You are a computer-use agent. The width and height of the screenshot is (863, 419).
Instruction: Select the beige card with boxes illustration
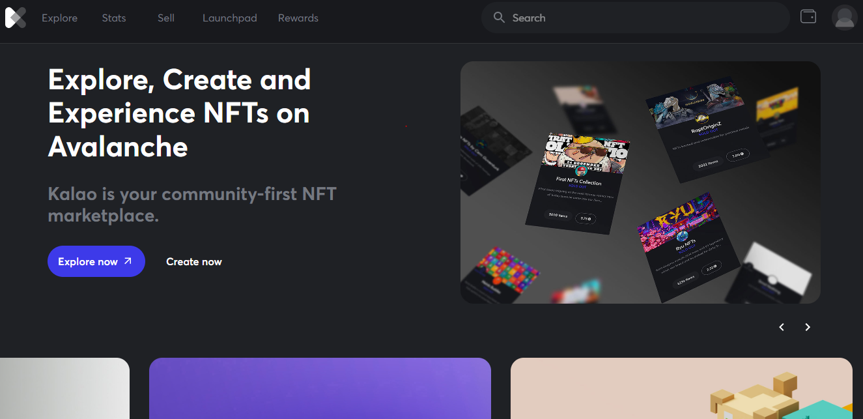(681, 388)
